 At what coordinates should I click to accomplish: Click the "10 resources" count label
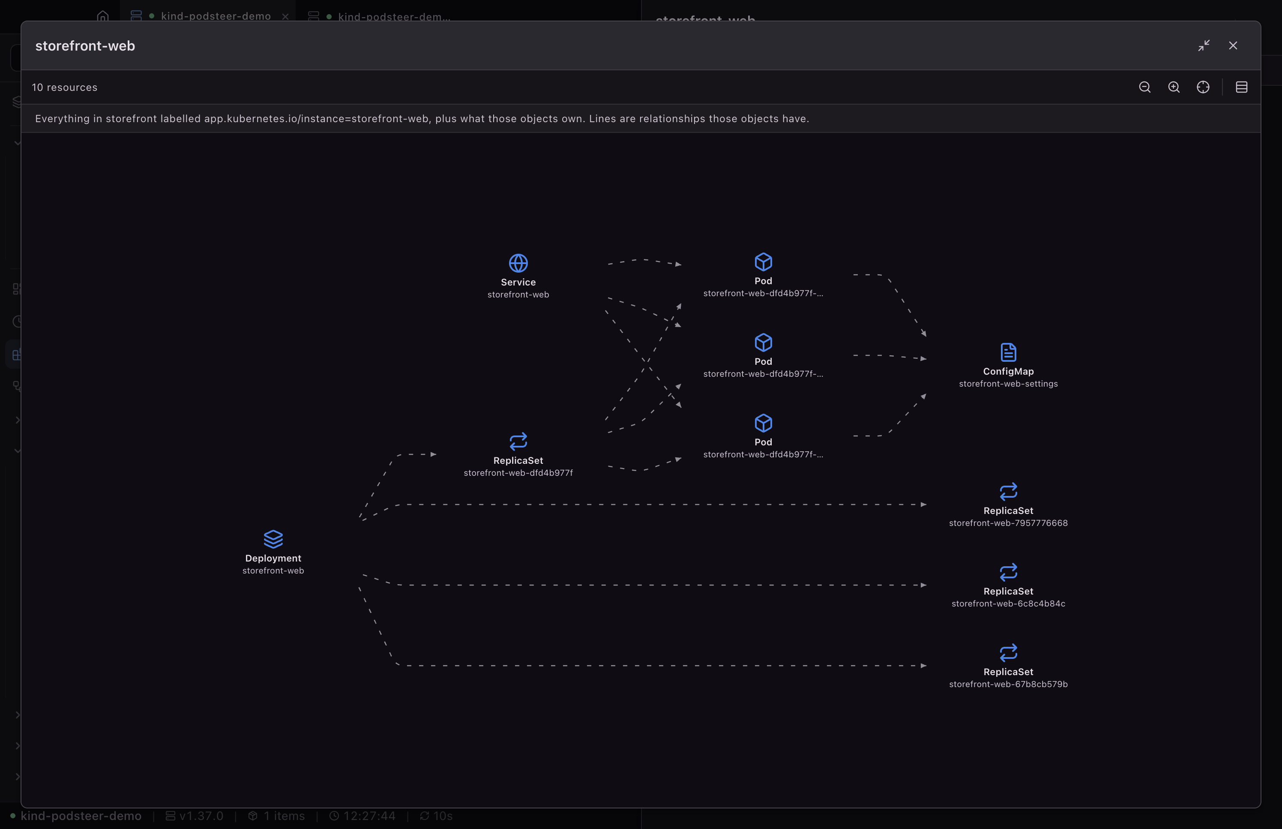tap(65, 87)
